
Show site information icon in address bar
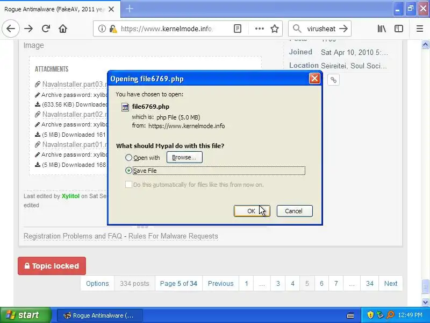click(x=102, y=29)
